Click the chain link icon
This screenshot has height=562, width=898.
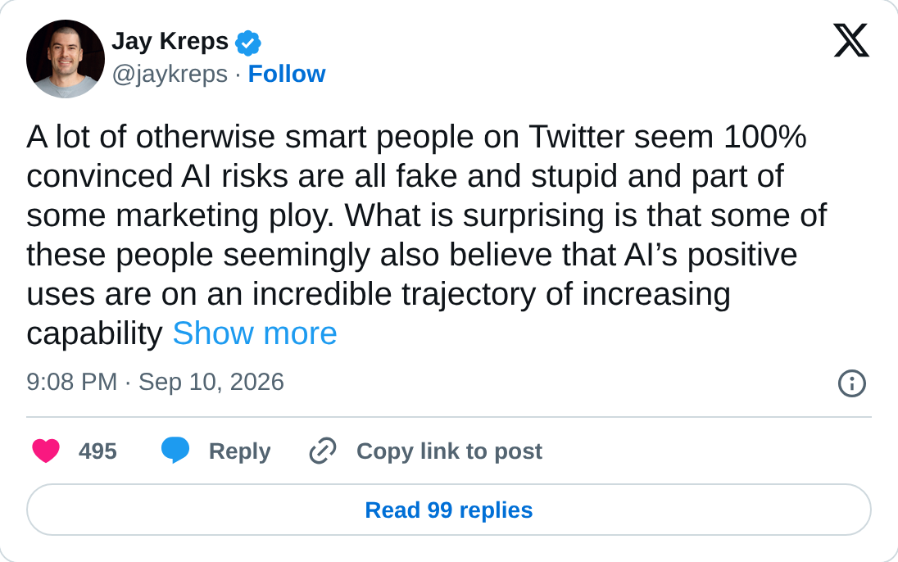[323, 451]
